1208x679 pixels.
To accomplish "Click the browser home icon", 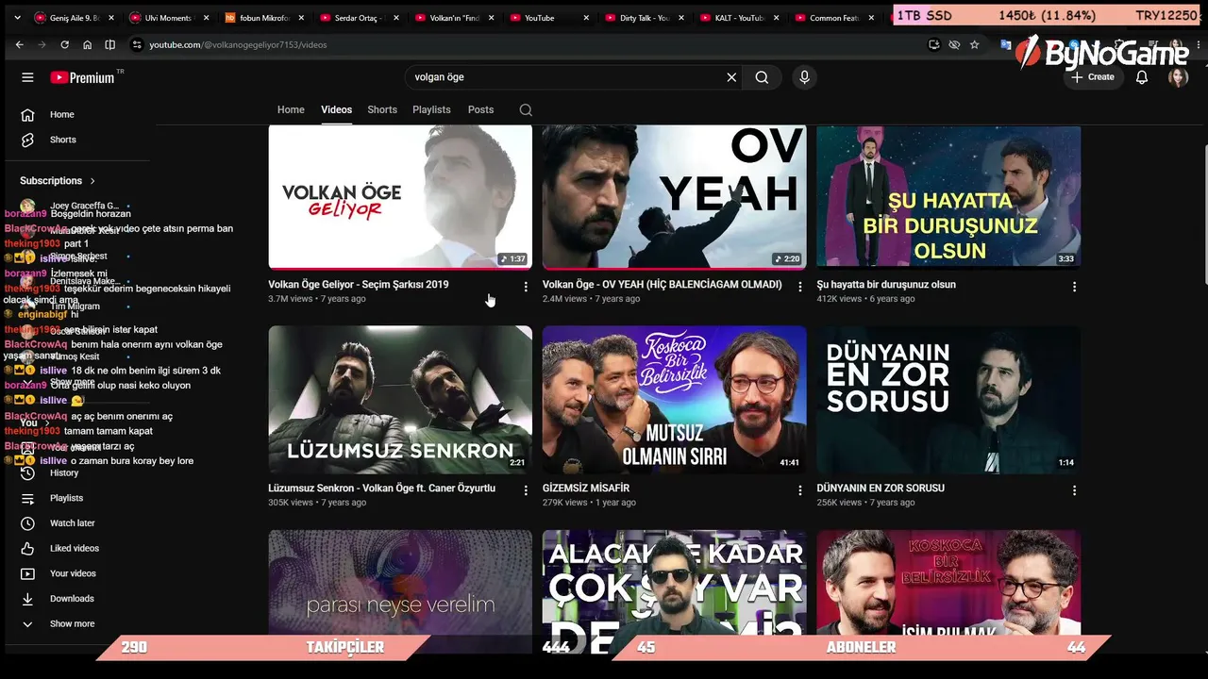I will click(87, 44).
